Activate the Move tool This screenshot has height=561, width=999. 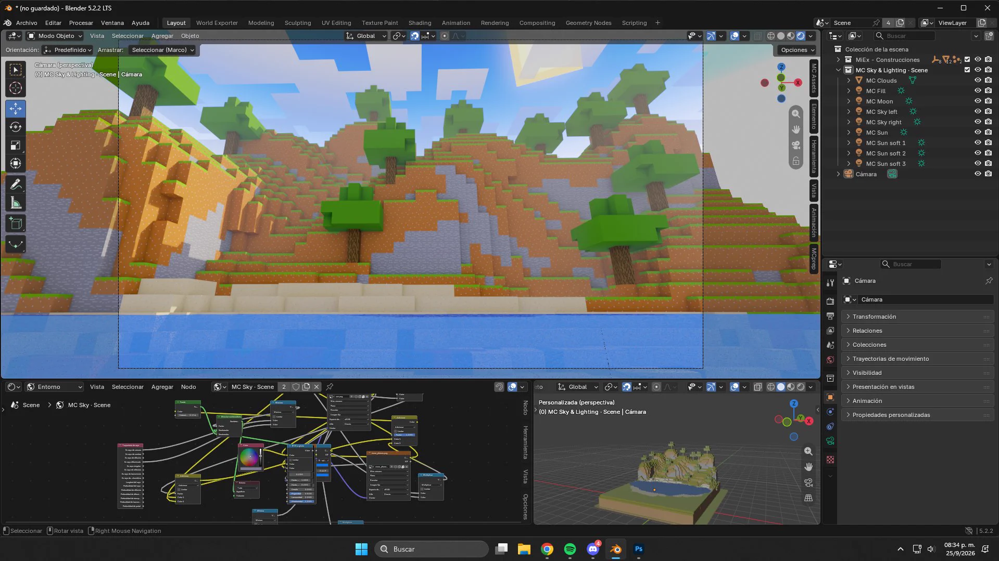(x=16, y=109)
